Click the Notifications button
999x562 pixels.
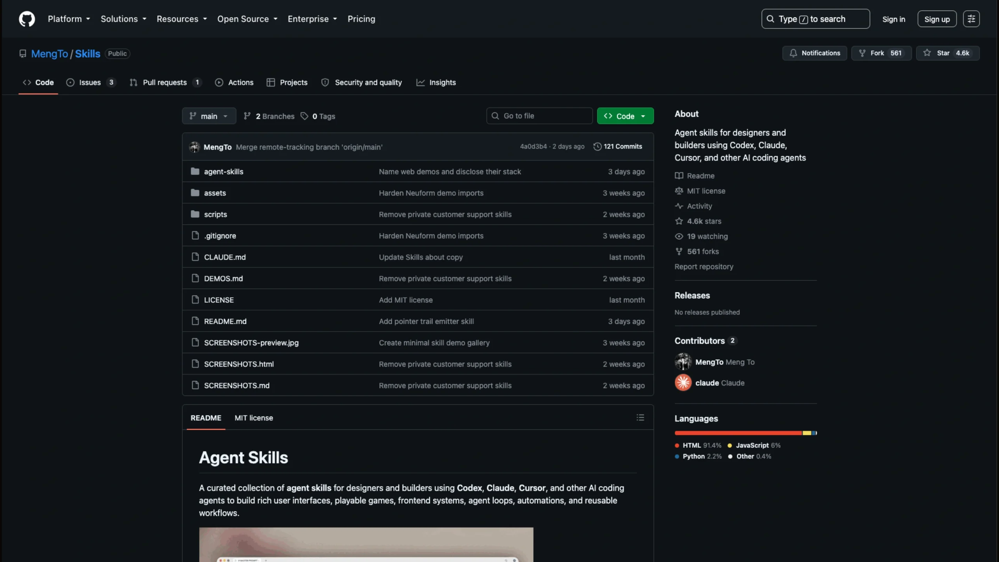coord(814,53)
